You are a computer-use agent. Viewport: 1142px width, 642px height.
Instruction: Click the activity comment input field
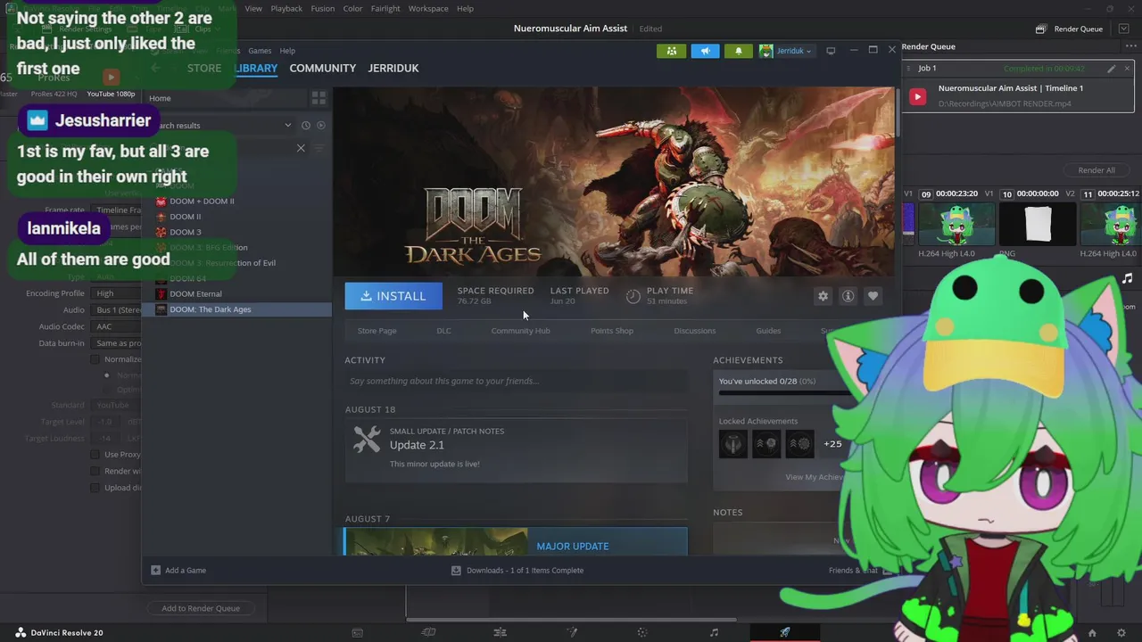[517, 381]
